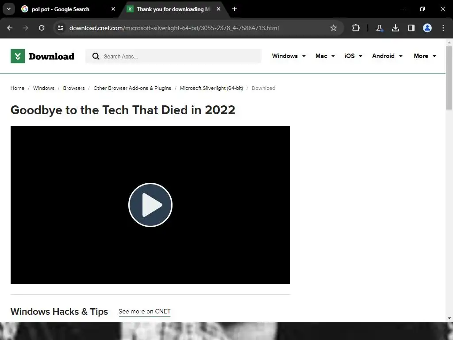Open a new tab with the plus button
This screenshot has height=340, width=453.
coord(234,9)
